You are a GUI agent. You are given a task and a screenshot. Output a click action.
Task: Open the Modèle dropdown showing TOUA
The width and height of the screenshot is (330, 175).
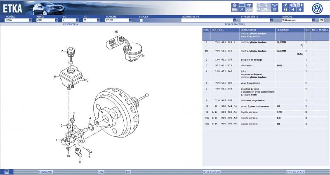(30, 20)
